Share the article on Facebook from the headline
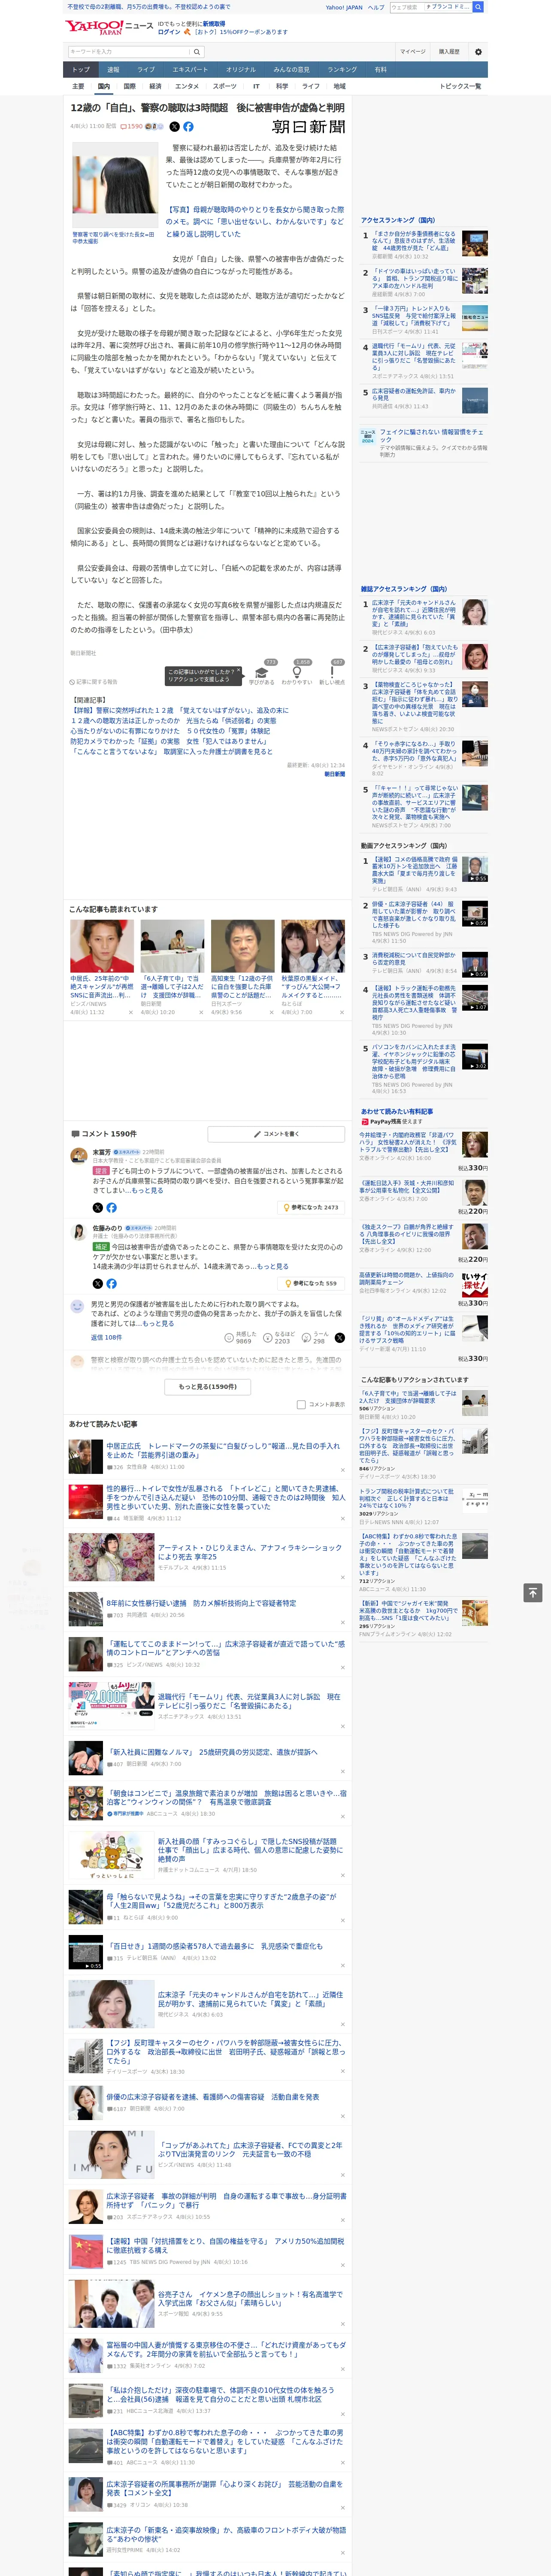Viewport: 551px width, 2576px height. point(188,127)
